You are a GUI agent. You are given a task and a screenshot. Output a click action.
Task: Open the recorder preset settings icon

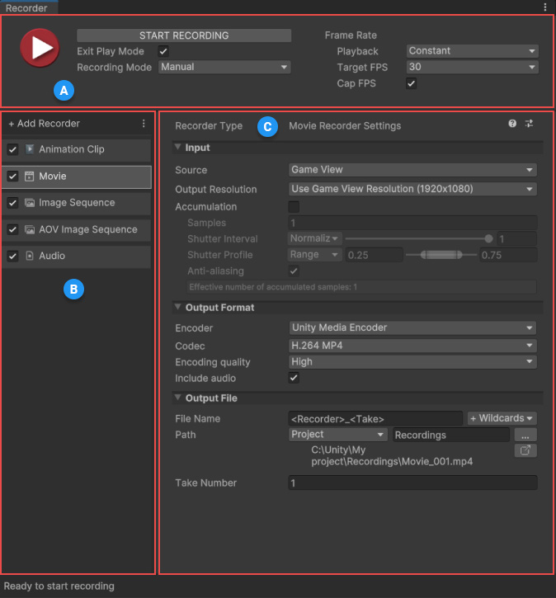(530, 123)
